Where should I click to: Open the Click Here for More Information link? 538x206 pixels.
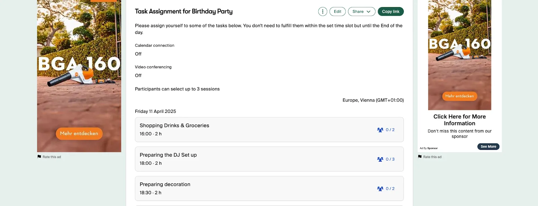[459, 120]
